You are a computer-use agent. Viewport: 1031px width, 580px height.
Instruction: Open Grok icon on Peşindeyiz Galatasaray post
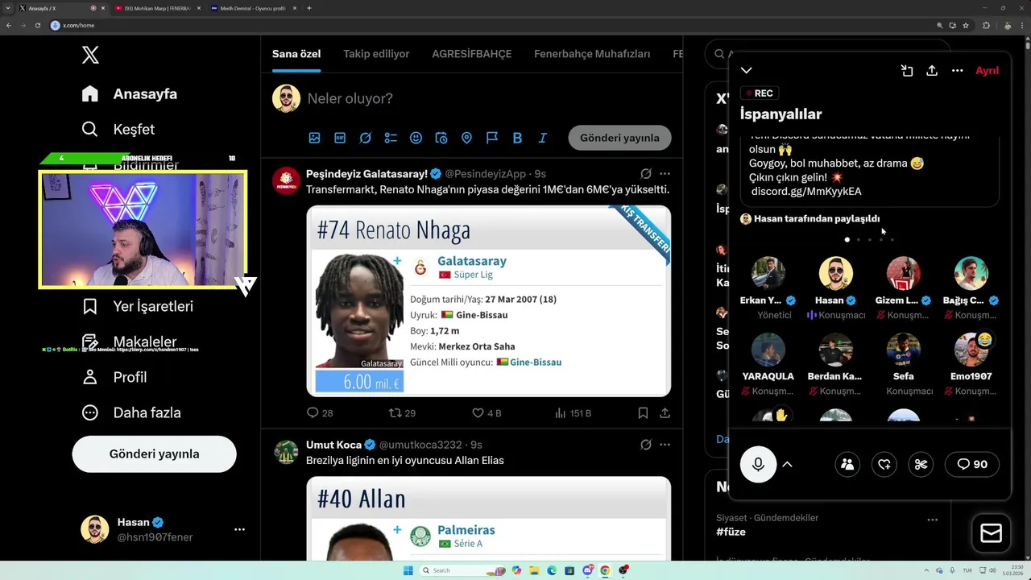(646, 173)
